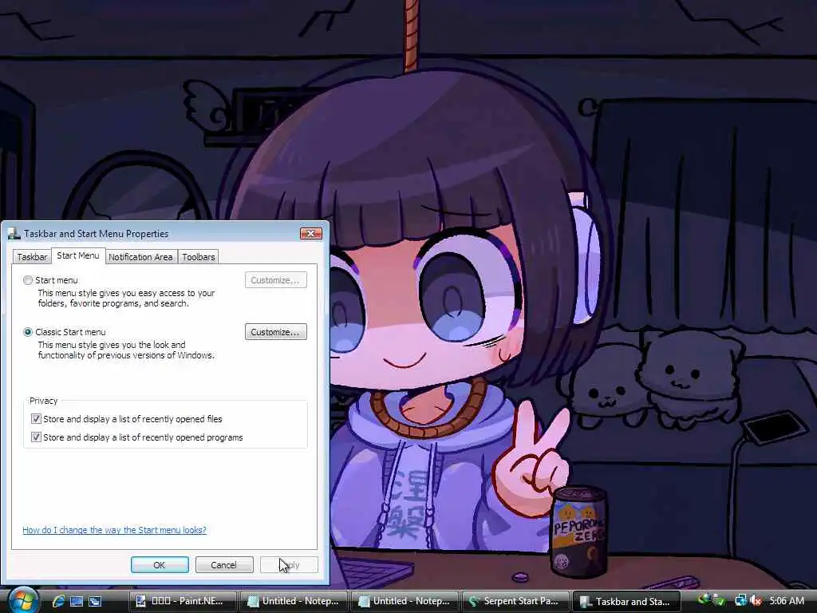Click the muted volume tray icon
Image resolution: width=817 pixels, height=613 pixels.
756,600
